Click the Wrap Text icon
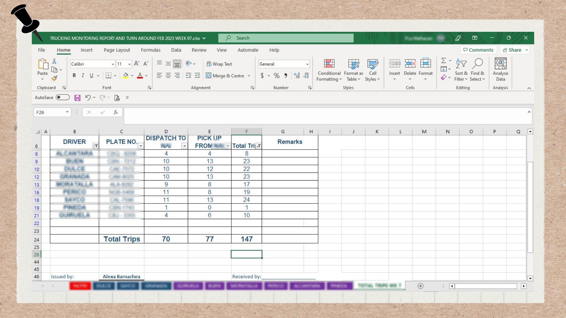The height and width of the screenshot is (318, 566). click(209, 64)
